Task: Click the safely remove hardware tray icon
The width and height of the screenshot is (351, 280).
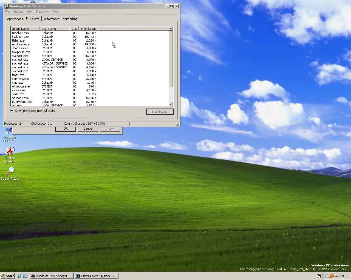Action: (x=336, y=276)
